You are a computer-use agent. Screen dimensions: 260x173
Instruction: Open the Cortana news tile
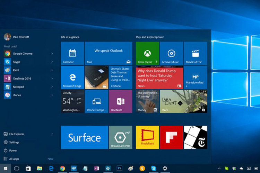121,77
